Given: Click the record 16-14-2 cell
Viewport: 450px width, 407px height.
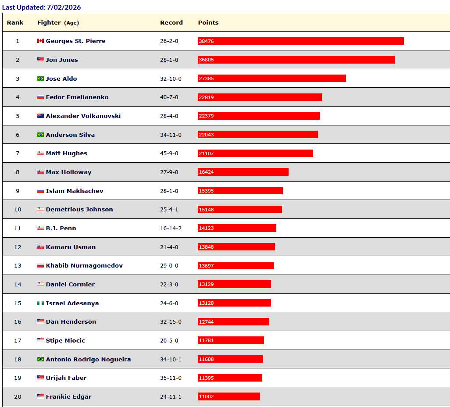Looking at the screenshot, I should click(x=171, y=228).
